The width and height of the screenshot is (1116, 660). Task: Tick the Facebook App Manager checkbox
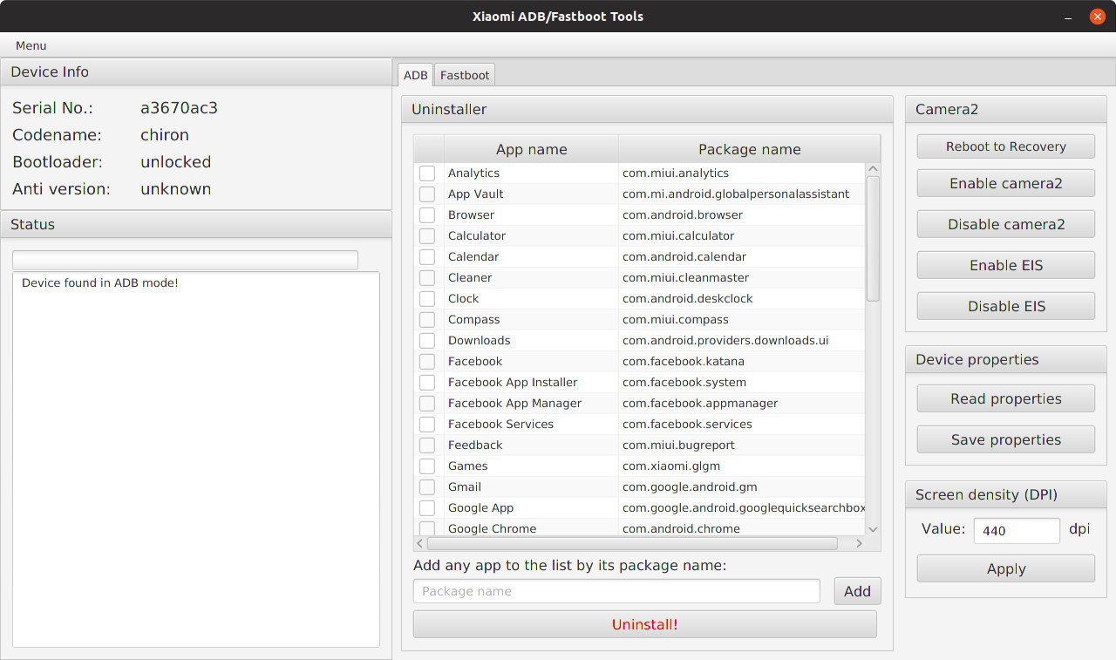pyautogui.click(x=427, y=404)
